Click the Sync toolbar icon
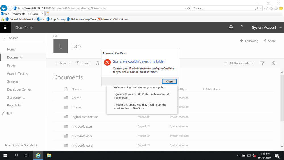284x160 pixels. (98, 63)
